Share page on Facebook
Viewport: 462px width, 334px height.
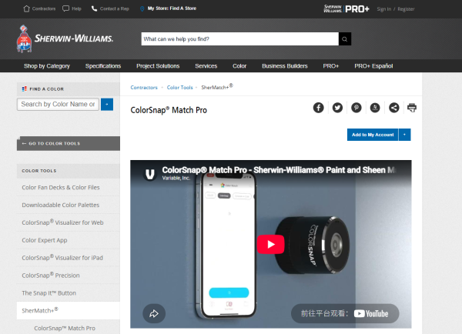[x=318, y=108]
